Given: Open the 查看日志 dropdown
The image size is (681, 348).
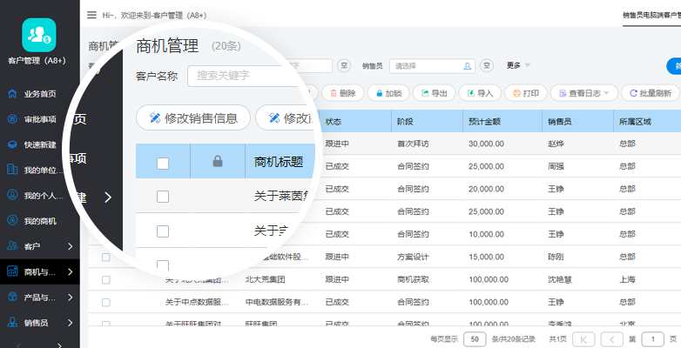Looking at the screenshot, I should pyautogui.click(x=586, y=93).
